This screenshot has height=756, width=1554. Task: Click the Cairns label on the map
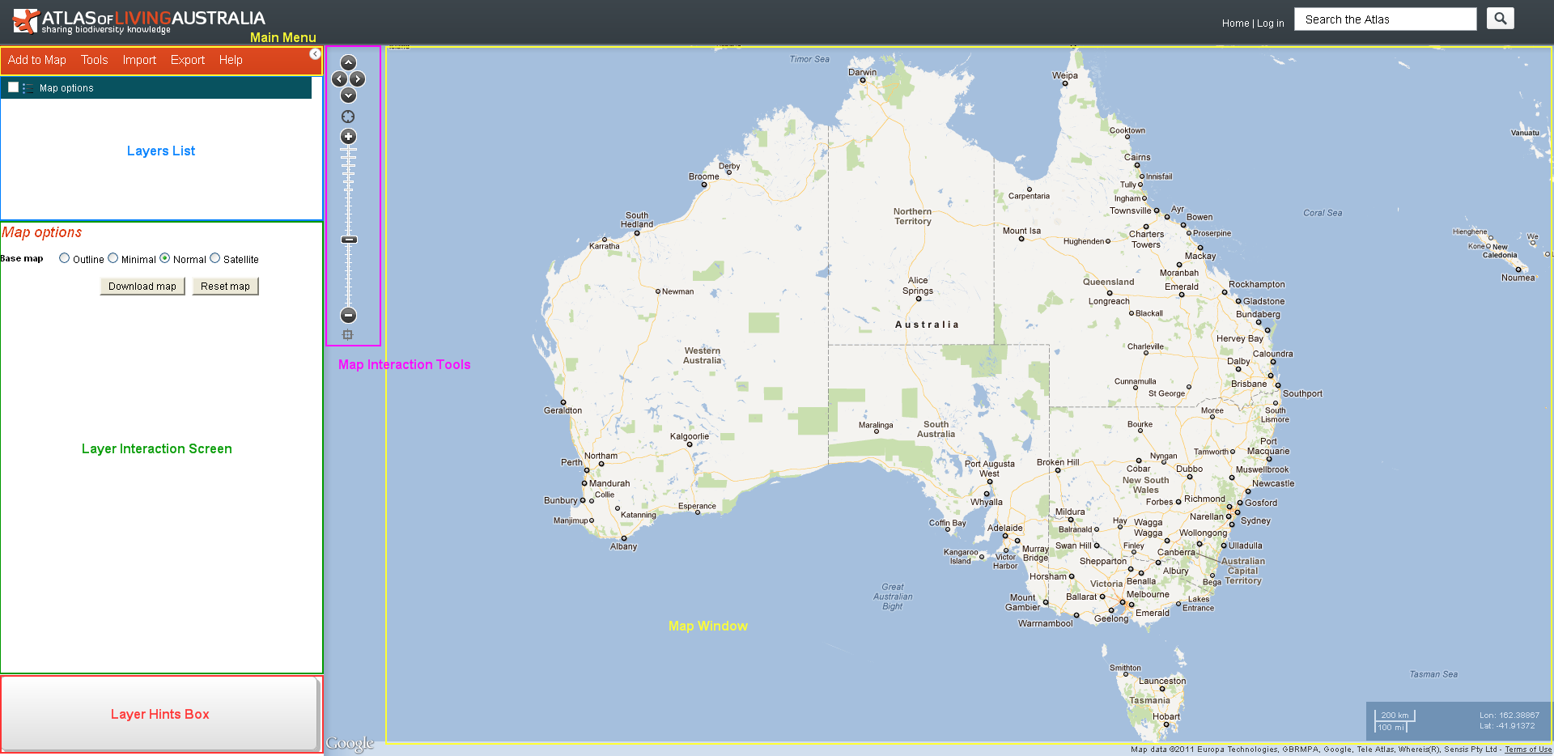[1137, 157]
